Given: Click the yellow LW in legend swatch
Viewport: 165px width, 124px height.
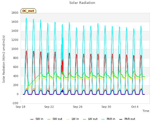Looking at the screenshot, I should [x=68, y=119].
